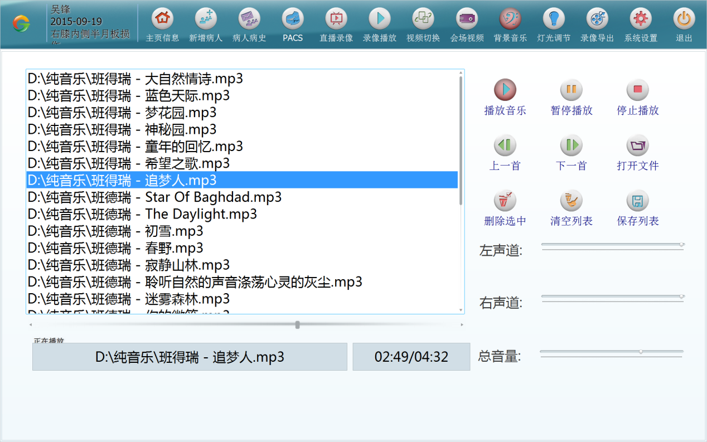The height and width of the screenshot is (442, 707).
Task: Select 班得瑞 - 神秘园.mp3 in playlist
Action: (x=242, y=129)
